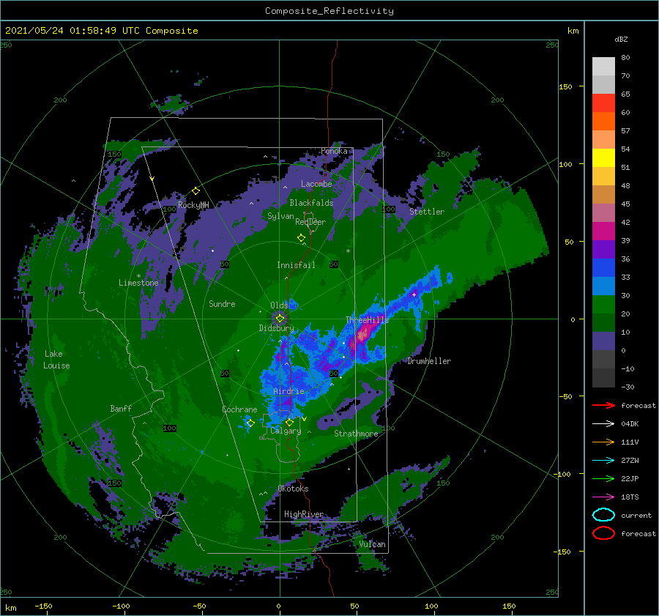Click the yellow diamond marker below RedDeer

[301, 238]
